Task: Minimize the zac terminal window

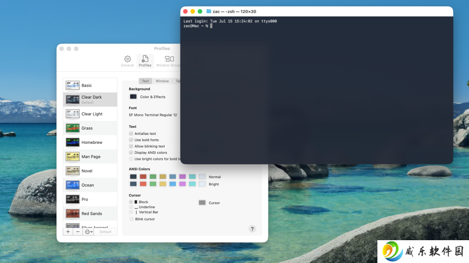Action: (x=193, y=11)
